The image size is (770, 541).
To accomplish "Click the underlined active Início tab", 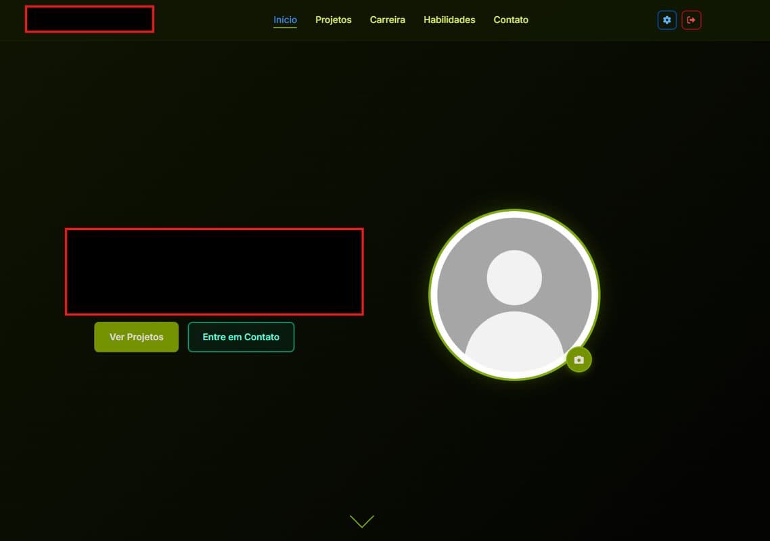I will tap(285, 20).
